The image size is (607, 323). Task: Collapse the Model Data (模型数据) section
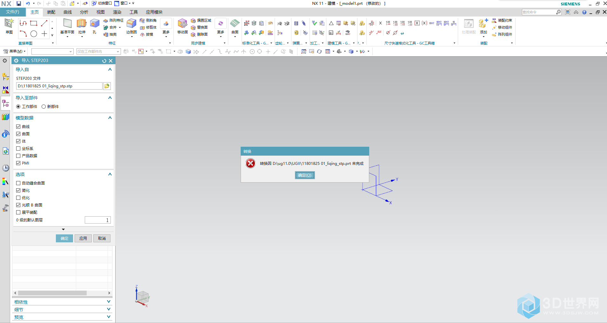110,118
